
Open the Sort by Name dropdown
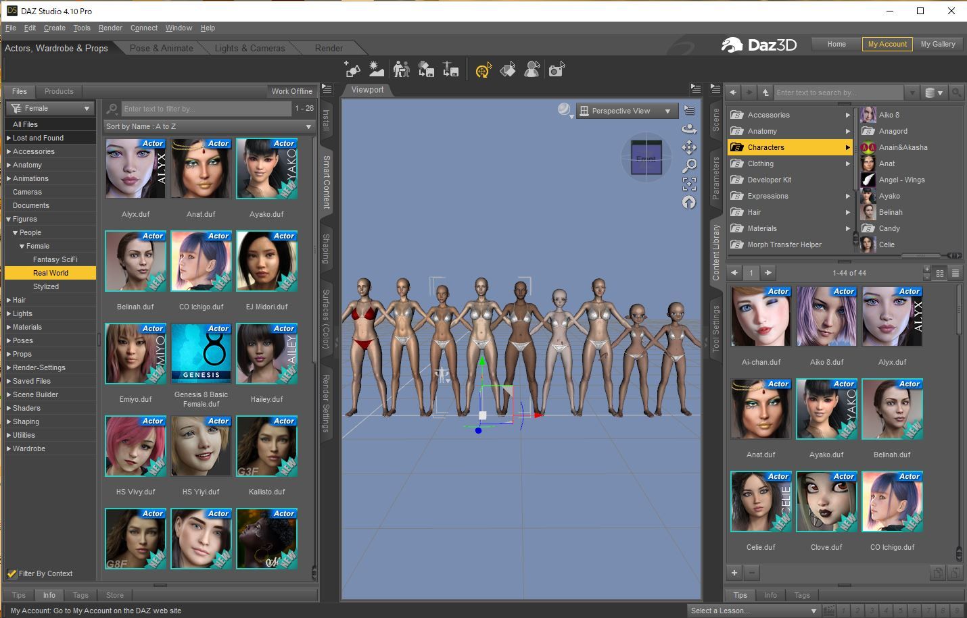(x=209, y=126)
